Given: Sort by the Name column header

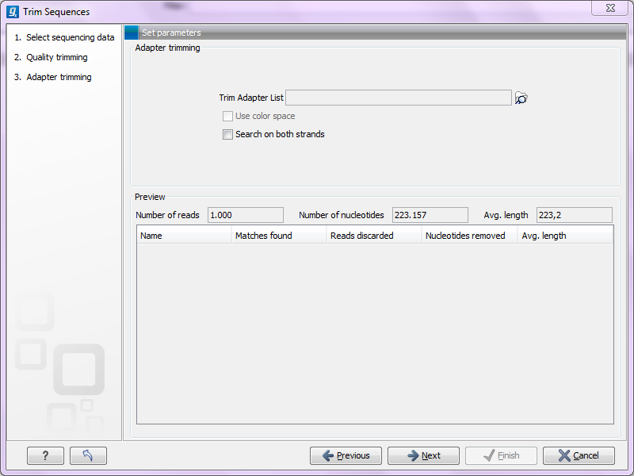Looking at the screenshot, I should pos(185,236).
